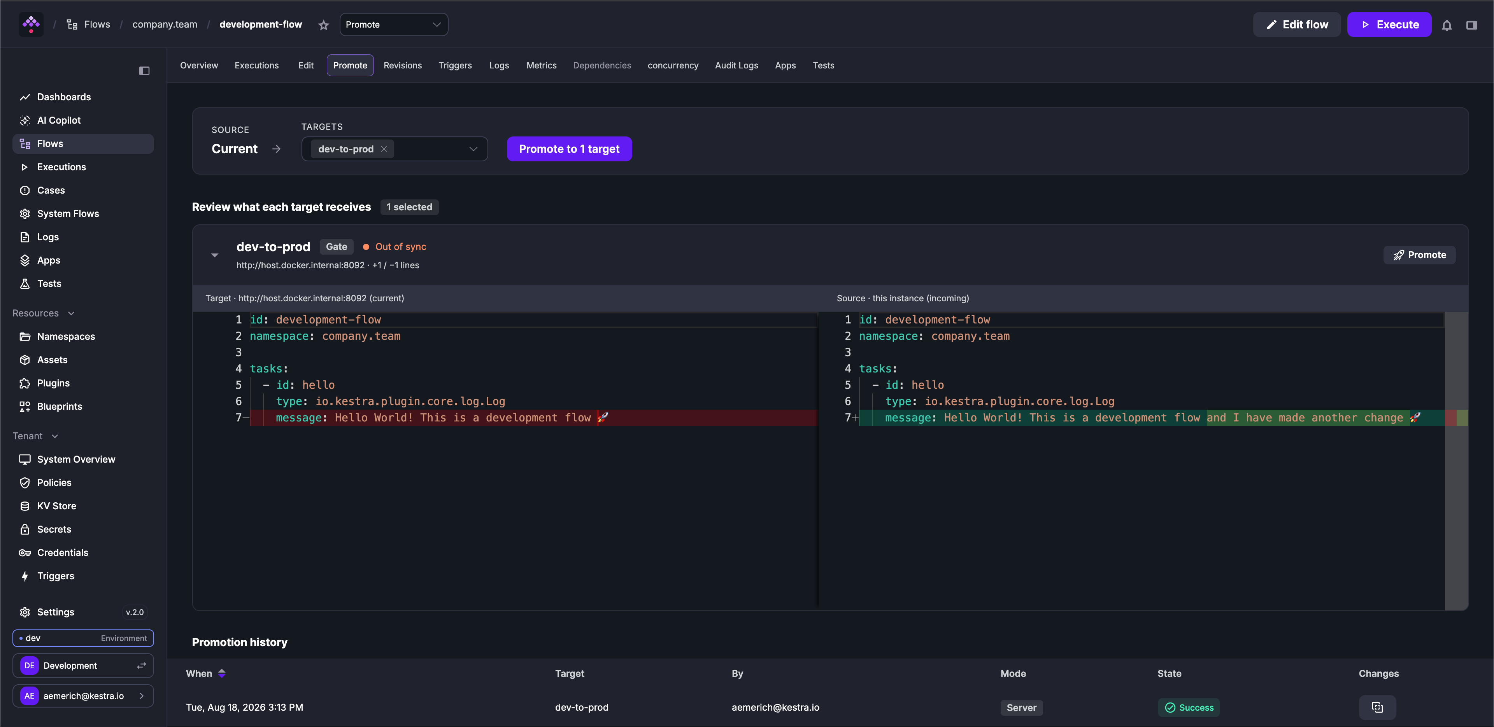Collapse the dev-to-prod diff section

coord(215,255)
